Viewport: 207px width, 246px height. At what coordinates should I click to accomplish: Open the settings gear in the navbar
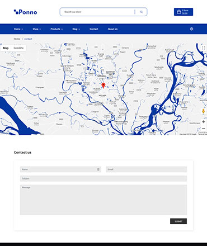191,29
